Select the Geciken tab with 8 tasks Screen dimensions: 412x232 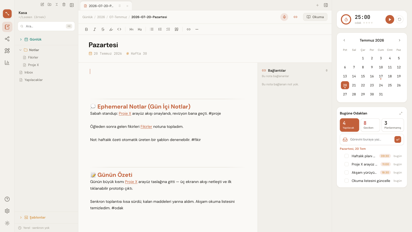point(370,125)
